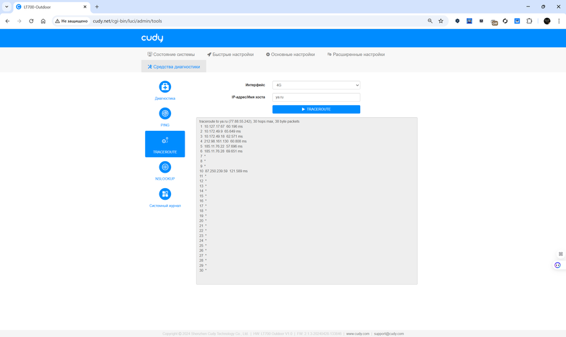Open Состояние системы menu

pyautogui.click(x=171, y=54)
